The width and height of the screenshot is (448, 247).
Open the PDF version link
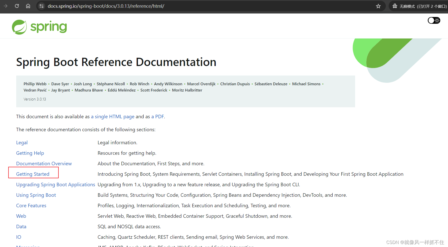(158, 116)
